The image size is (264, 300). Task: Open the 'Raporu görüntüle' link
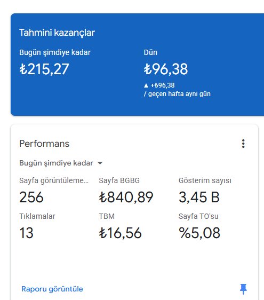(52, 289)
